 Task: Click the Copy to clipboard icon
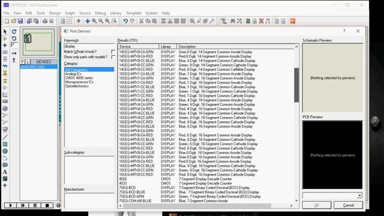click(148, 21)
